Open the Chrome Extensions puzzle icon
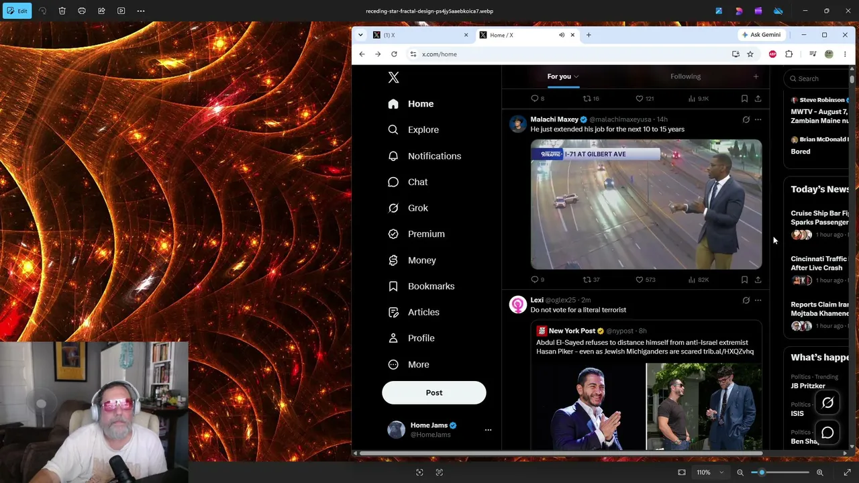This screenshot has height=483, width=859. tap(789, 54)
